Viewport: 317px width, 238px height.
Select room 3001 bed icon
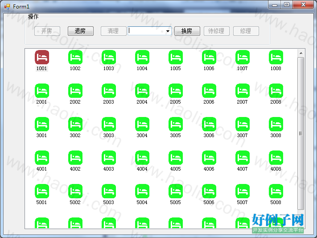[42, 124]
